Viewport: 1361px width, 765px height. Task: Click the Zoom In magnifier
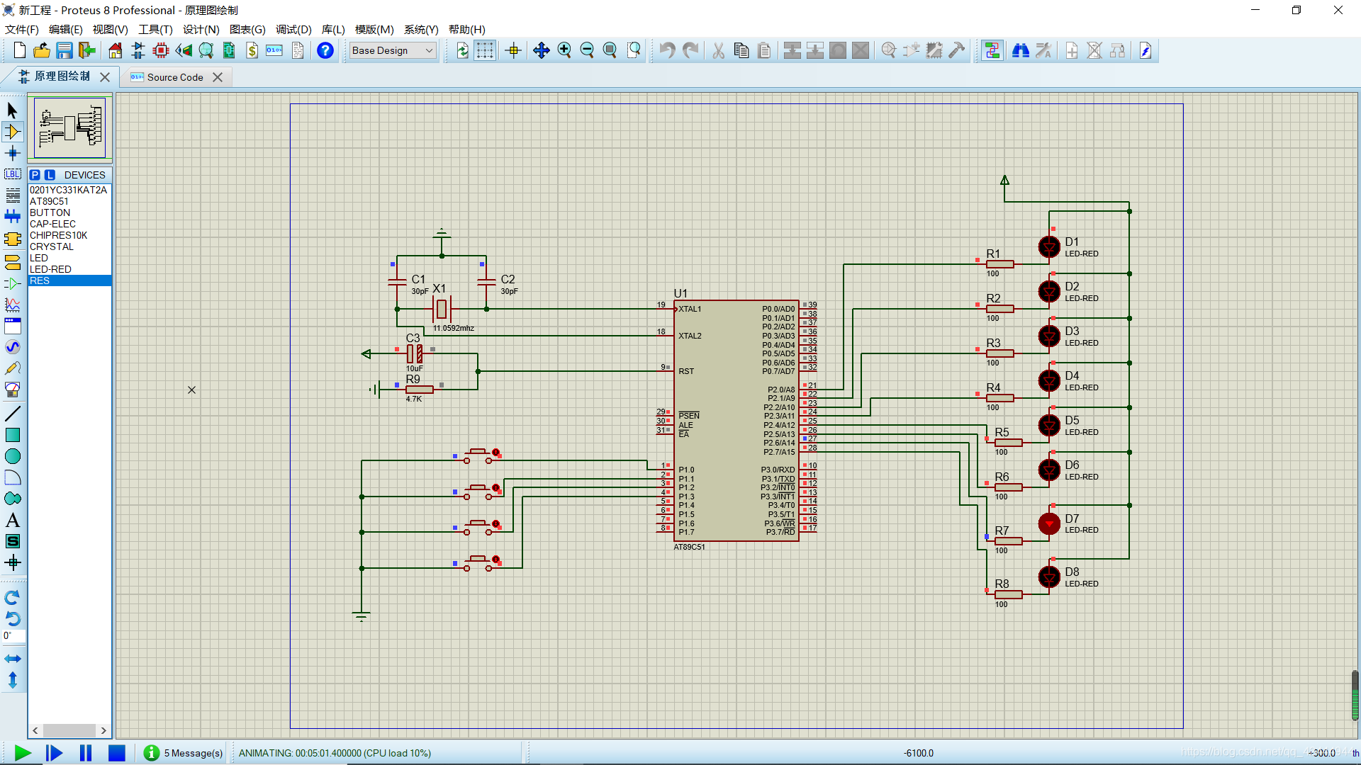coord(564,50)
